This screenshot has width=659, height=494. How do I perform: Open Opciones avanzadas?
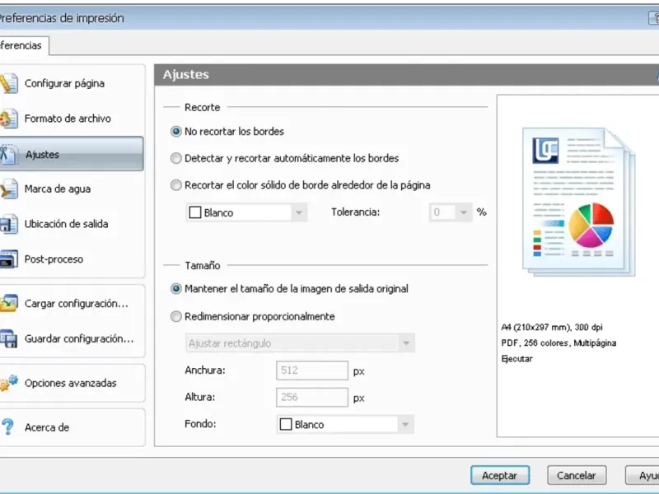pos(71,383)
